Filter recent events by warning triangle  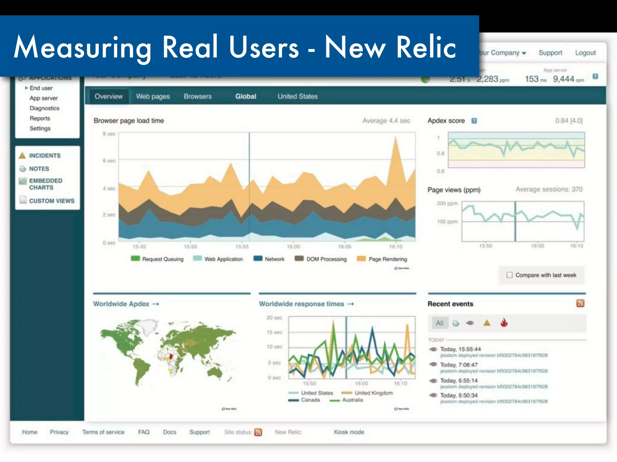[487, 323]
